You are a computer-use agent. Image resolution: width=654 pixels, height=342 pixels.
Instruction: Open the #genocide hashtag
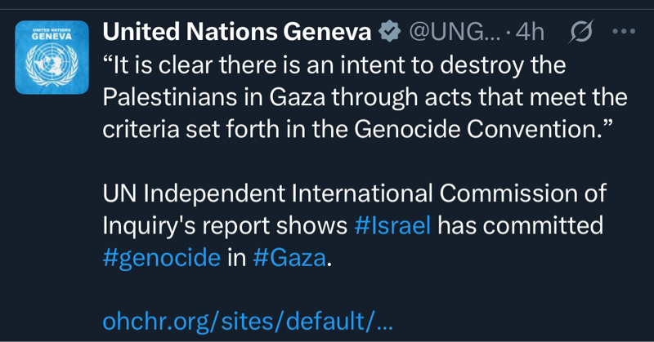[x=162, y=257]
